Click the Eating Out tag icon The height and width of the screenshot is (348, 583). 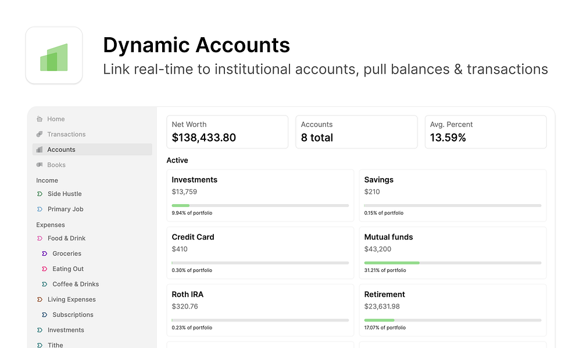click(x=45, y=269)
